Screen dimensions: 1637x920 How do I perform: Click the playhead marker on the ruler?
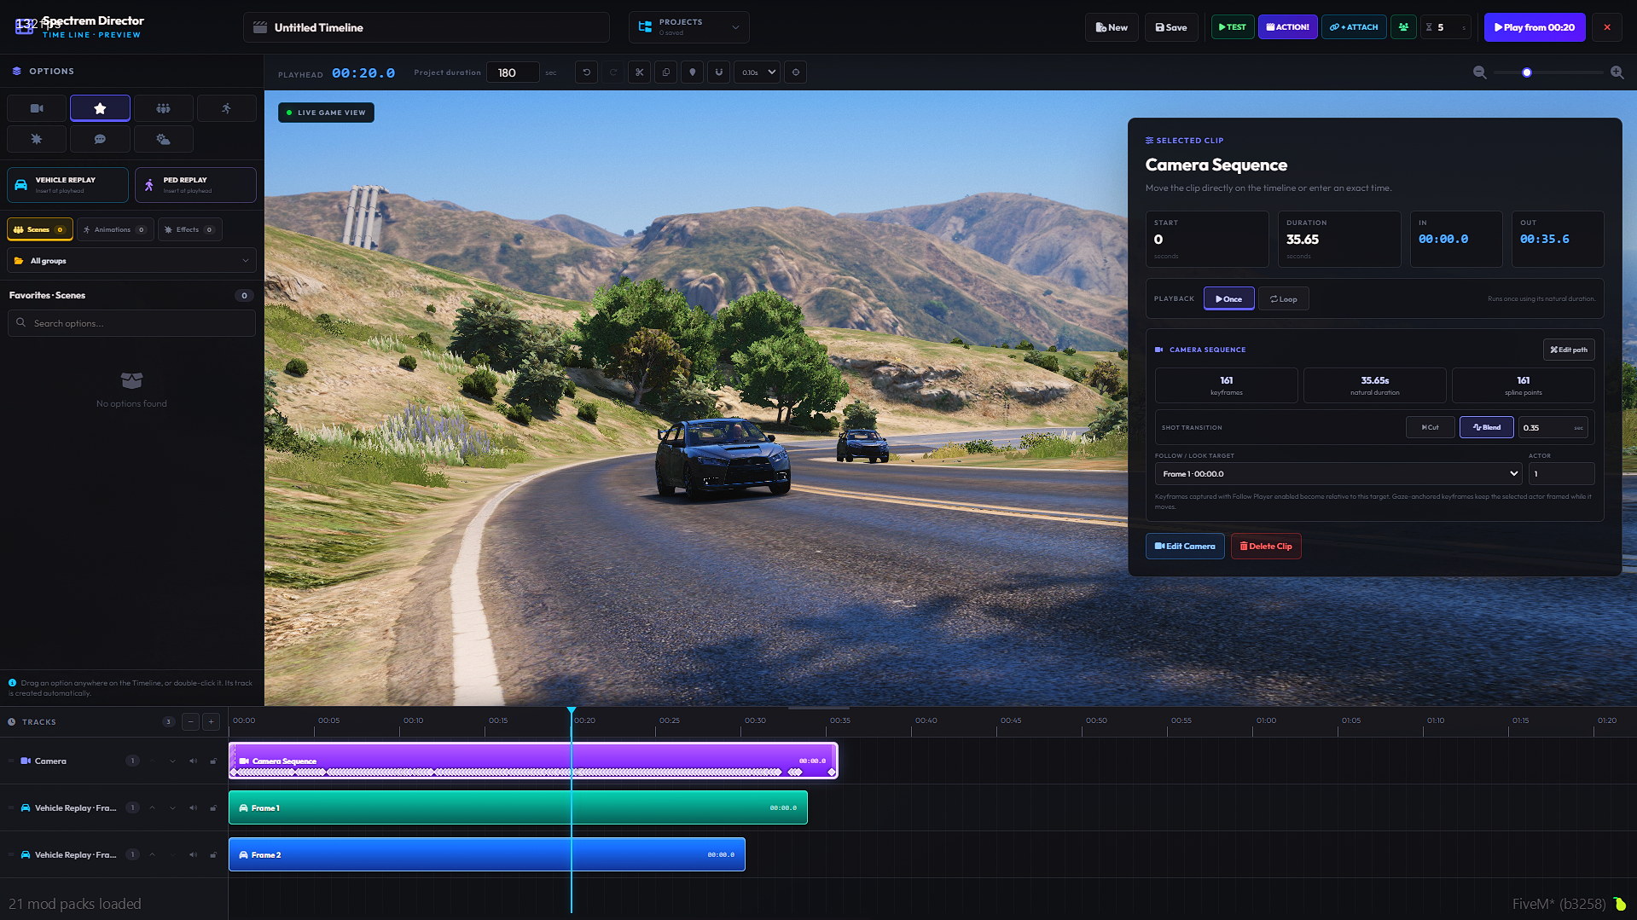coord(572,711)
